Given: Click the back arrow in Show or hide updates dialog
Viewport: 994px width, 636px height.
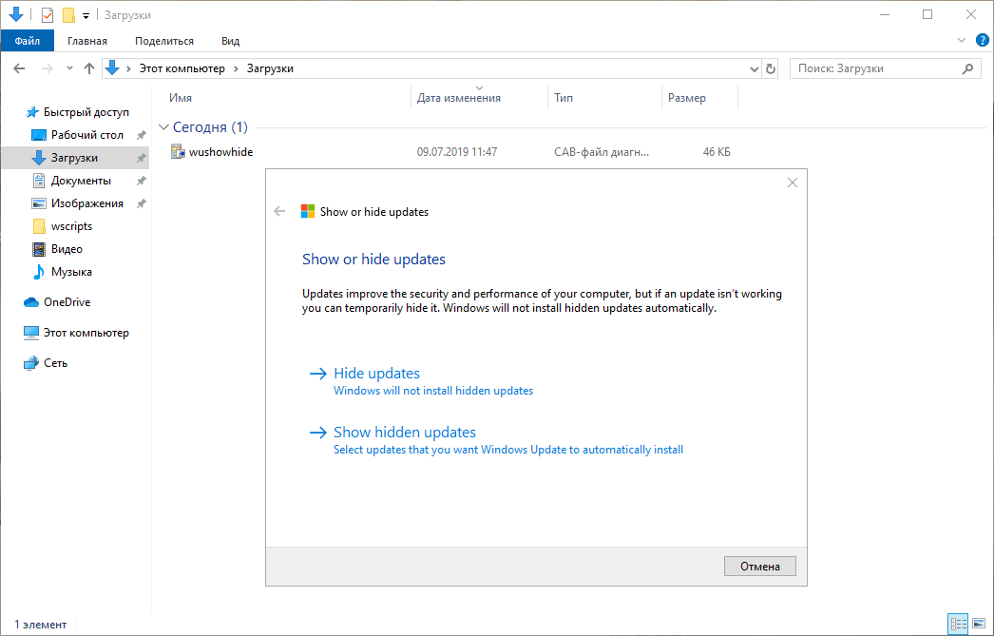Looking at the screenshot, I should point(279,210).
